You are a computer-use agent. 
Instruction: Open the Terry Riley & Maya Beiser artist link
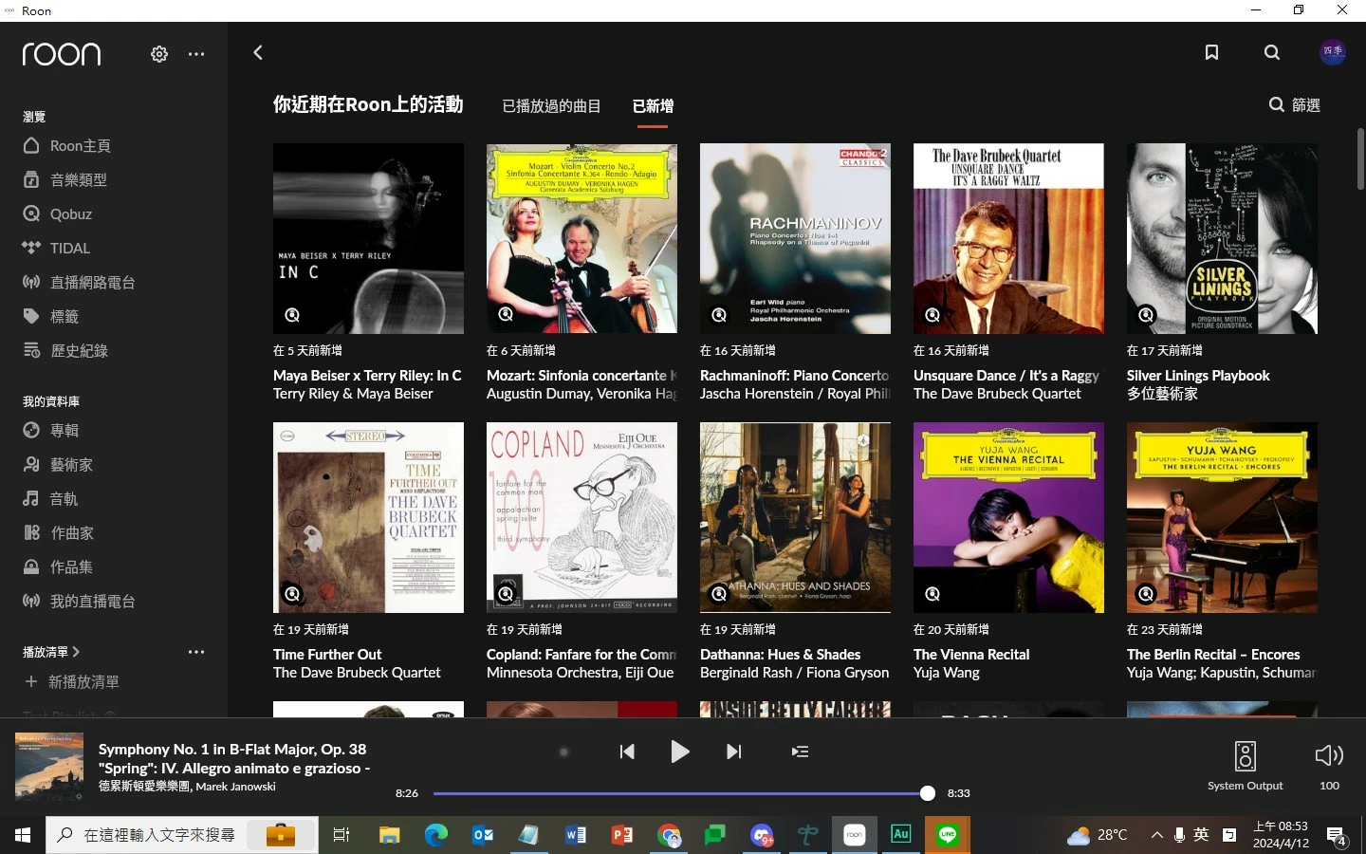coord(353,394)
